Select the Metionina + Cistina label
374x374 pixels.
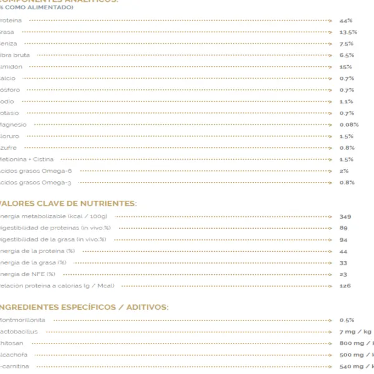(x=26, y=159)
